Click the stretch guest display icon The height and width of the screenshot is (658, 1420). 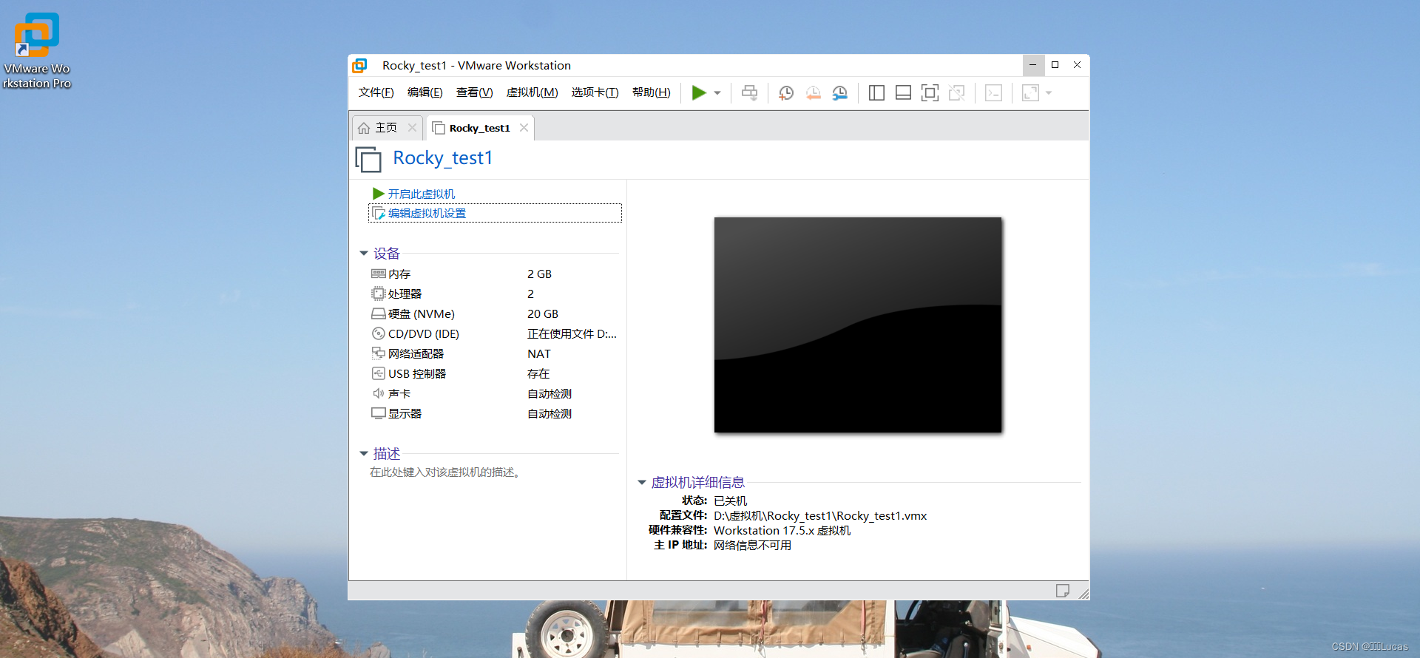tap(1030, 92)
